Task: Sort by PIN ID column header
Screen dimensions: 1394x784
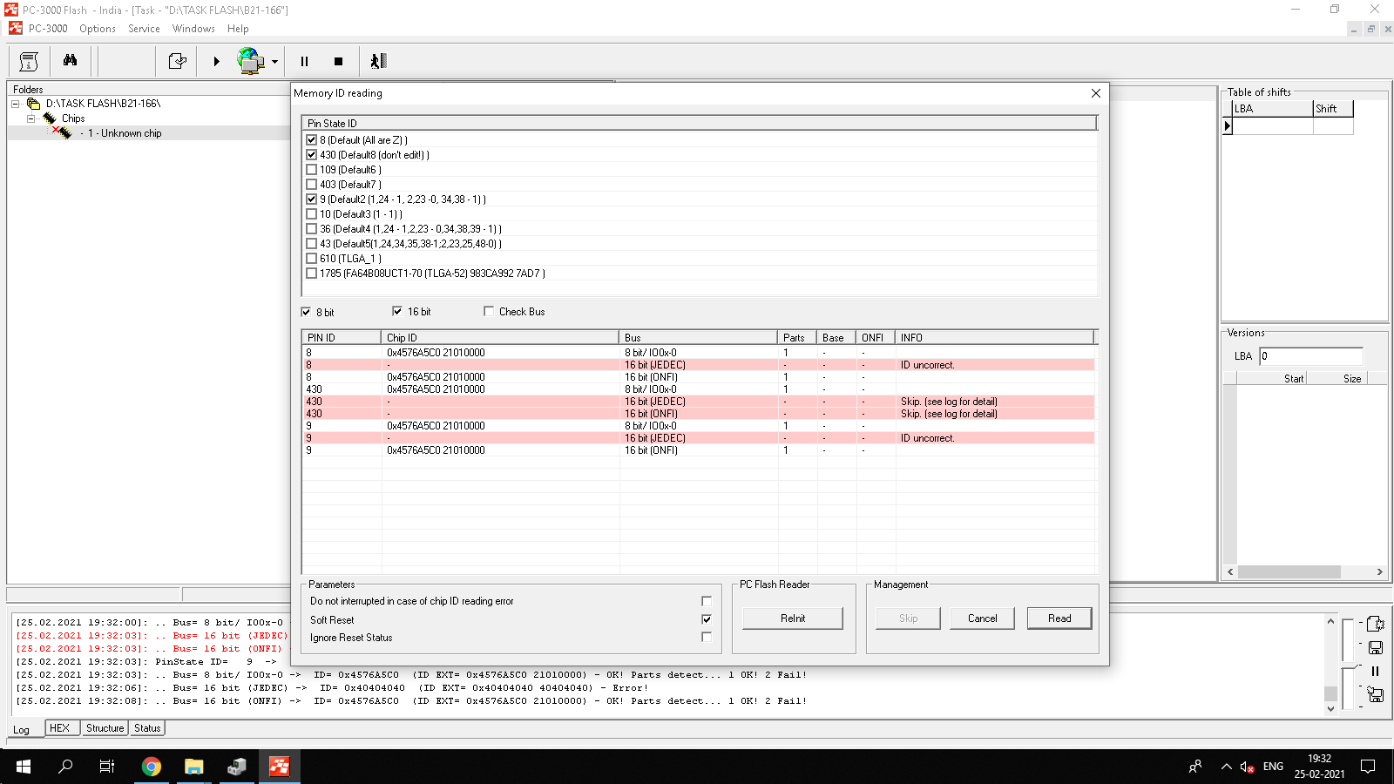Action: click(x=342, y=337)
